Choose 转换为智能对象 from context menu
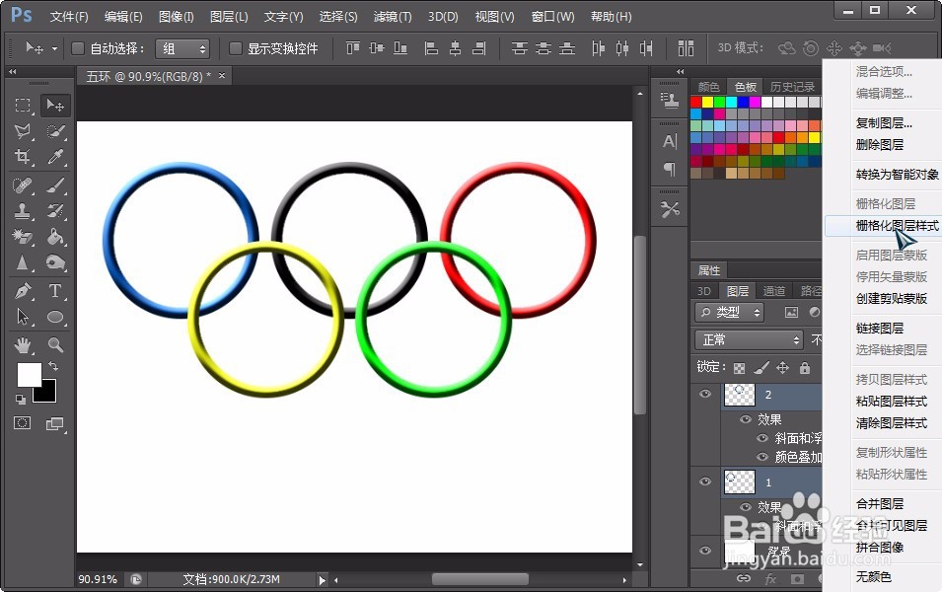The image size is (942, 592). pyautogui.click(x=897, y=175)
